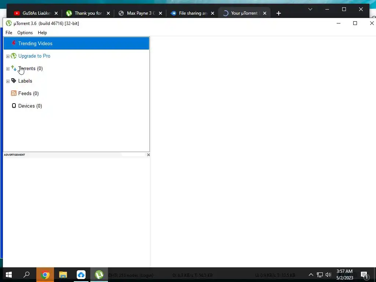
Task: Click the red lightning Trending Videos icon
Action: point(14,43)
